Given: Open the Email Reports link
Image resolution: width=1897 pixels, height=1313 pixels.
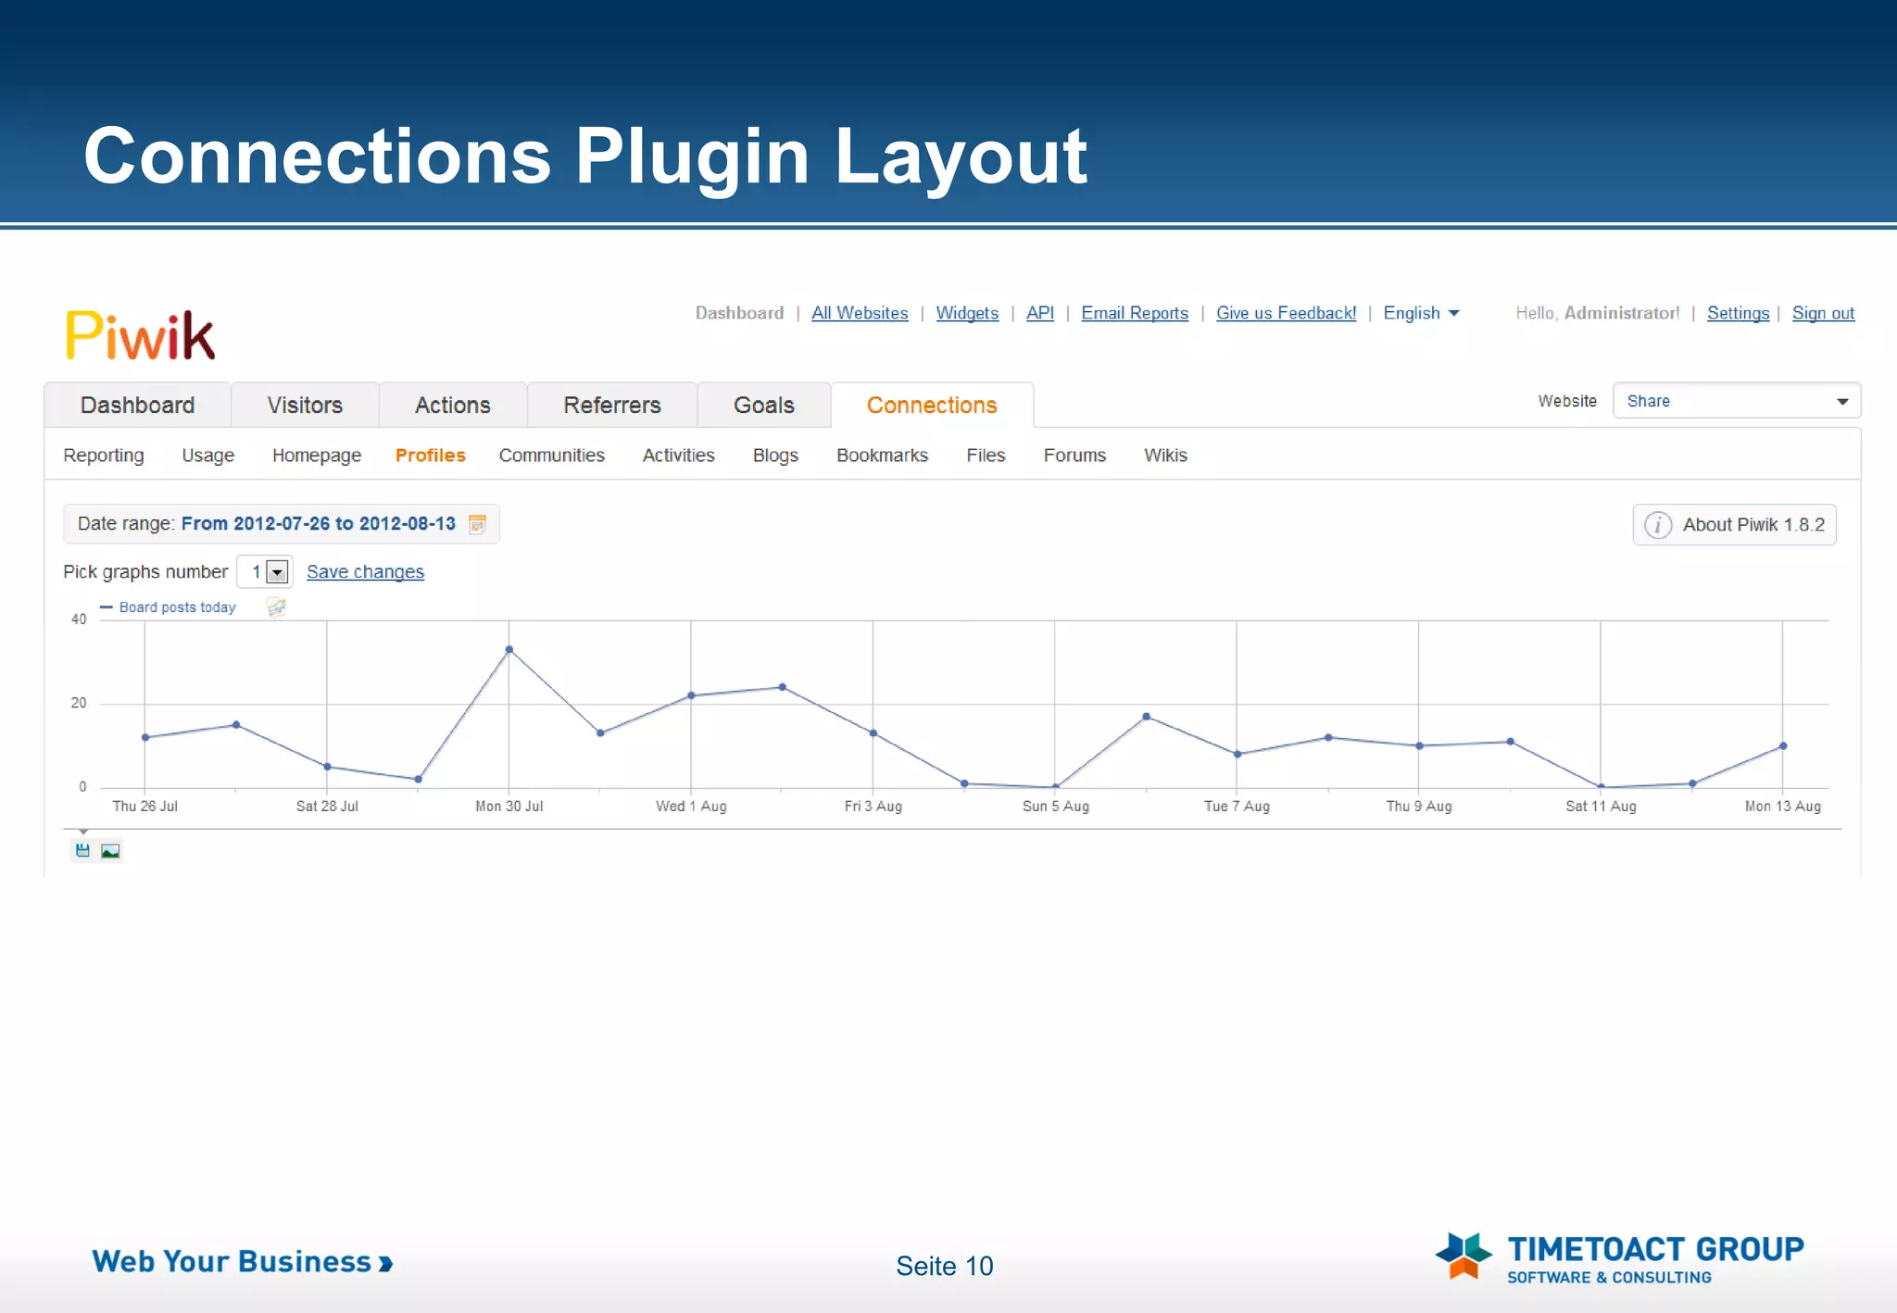Looking at the screenshot, I should (x=1135, y=313).
